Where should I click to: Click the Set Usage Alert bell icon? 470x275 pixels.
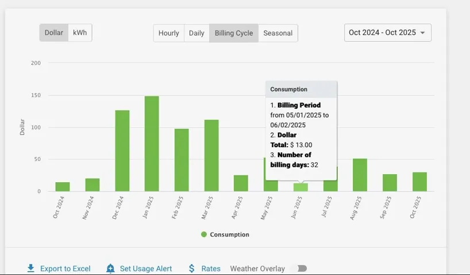click(110, 268)
